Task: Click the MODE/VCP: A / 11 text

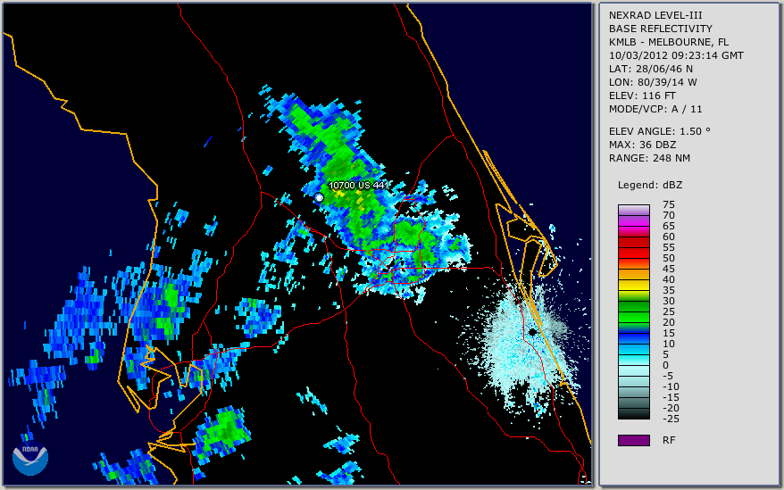Action: tap(655, 109)
